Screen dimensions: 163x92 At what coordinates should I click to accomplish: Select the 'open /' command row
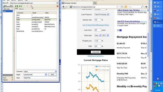tap(36, 15)
